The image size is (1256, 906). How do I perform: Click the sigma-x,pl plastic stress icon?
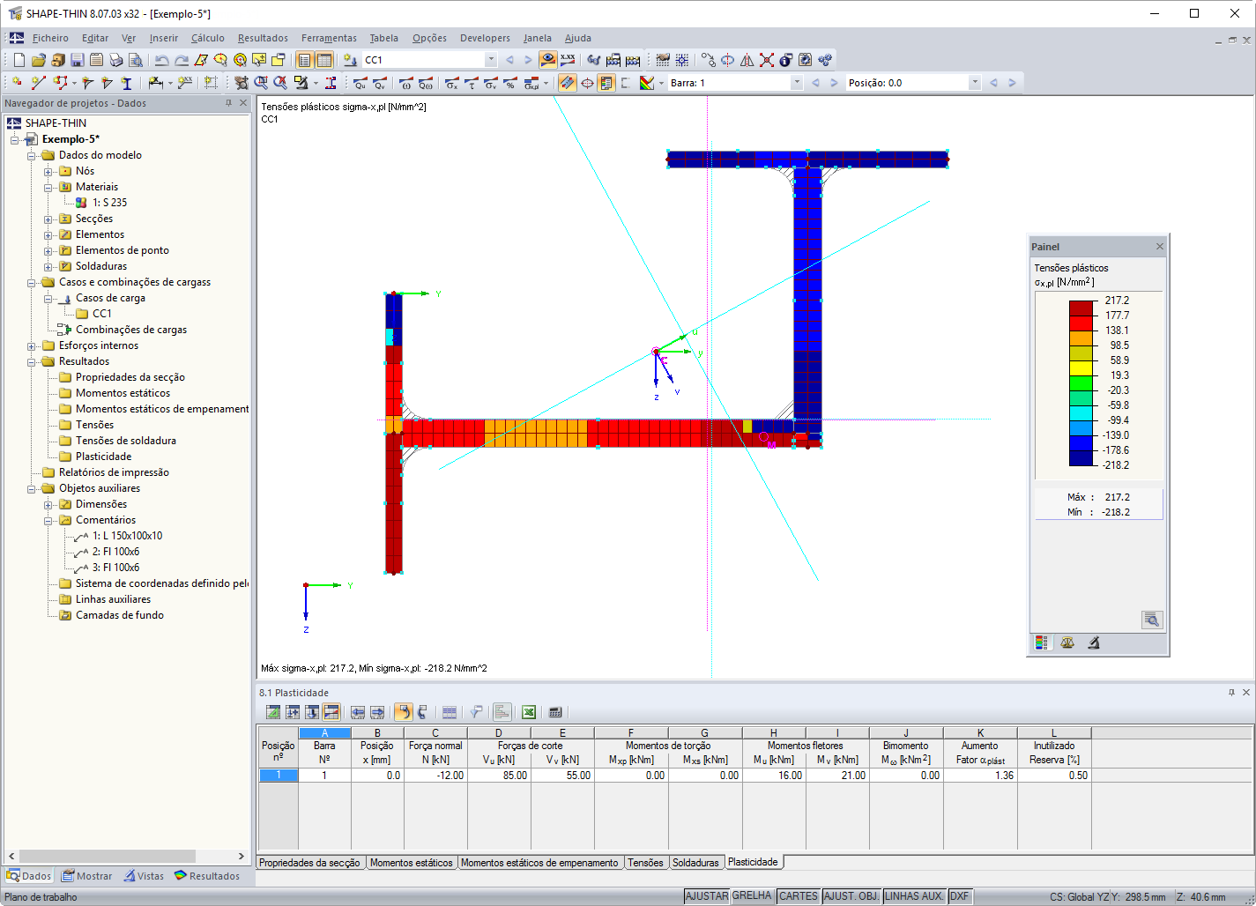tap(531, 83)
